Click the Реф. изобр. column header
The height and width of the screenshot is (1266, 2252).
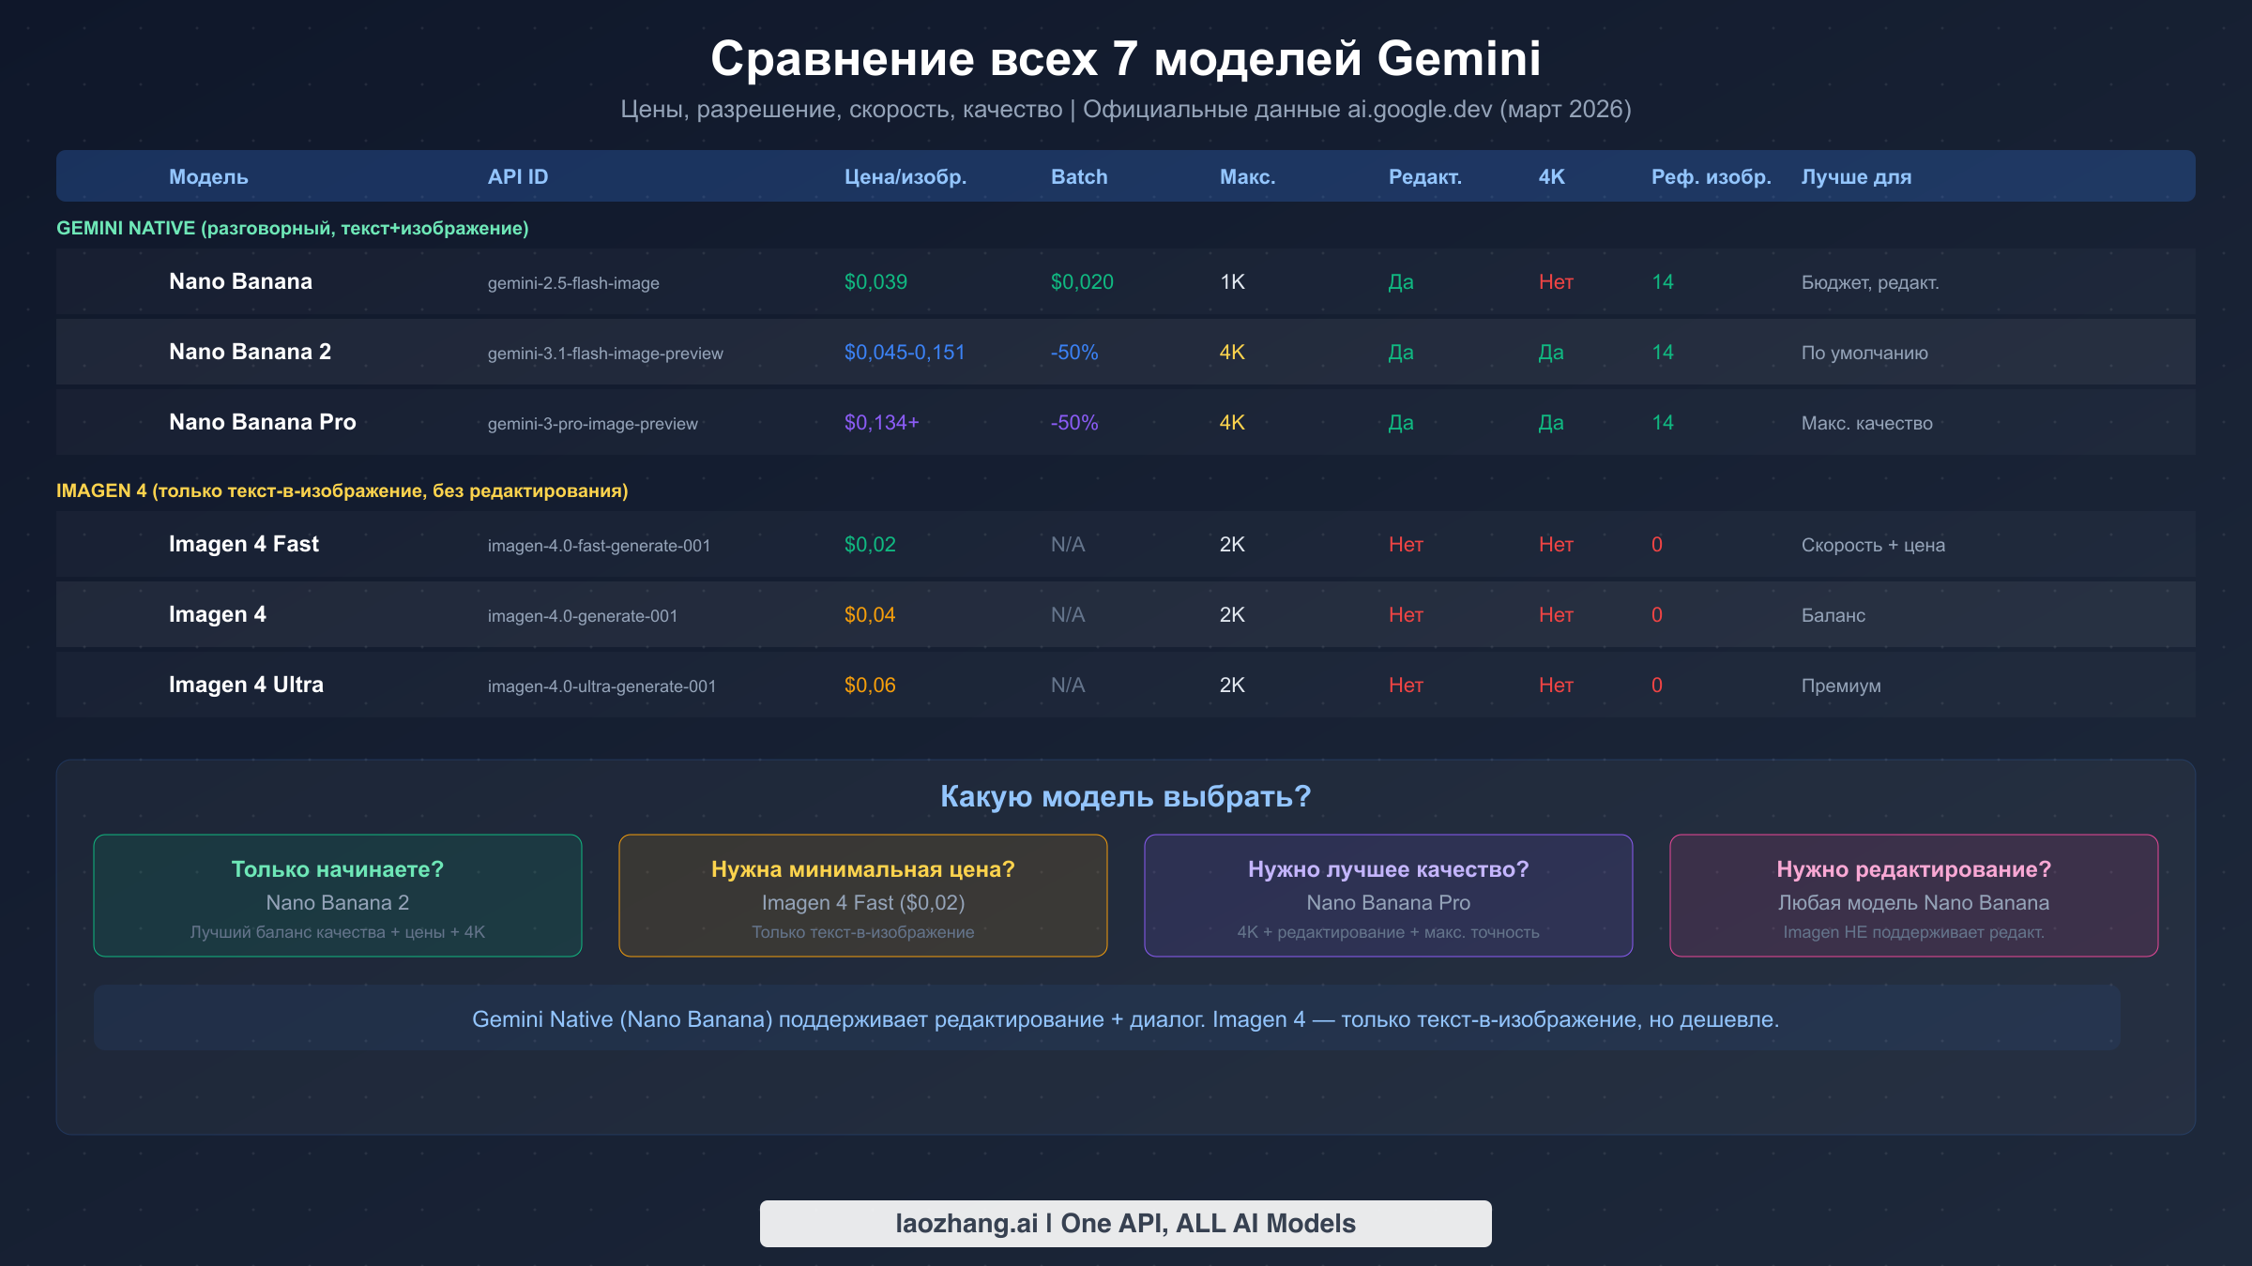(x=1712, y=175)
